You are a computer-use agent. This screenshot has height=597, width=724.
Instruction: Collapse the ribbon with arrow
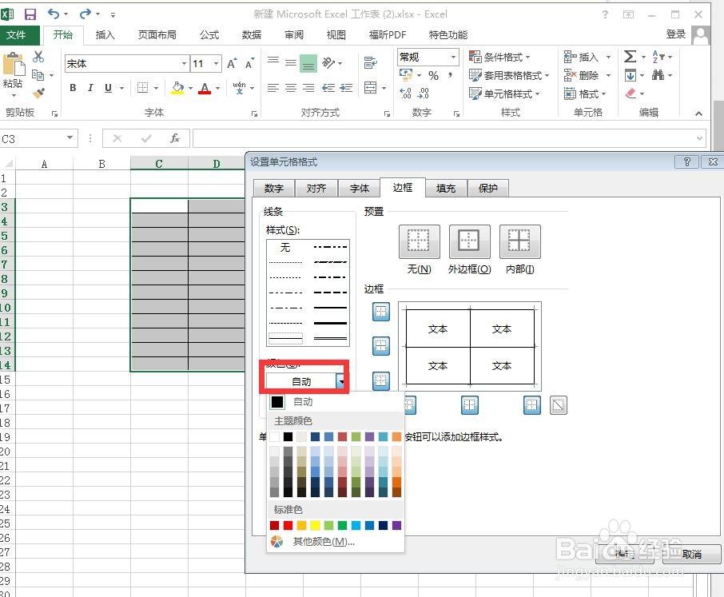pos(698,113)
